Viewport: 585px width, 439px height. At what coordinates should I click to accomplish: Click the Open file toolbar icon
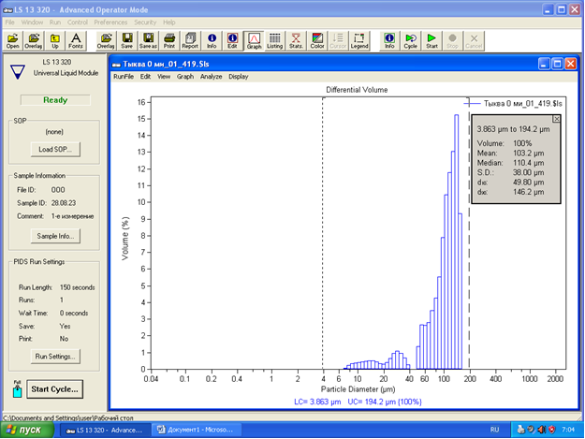click(x=13, y=38)
